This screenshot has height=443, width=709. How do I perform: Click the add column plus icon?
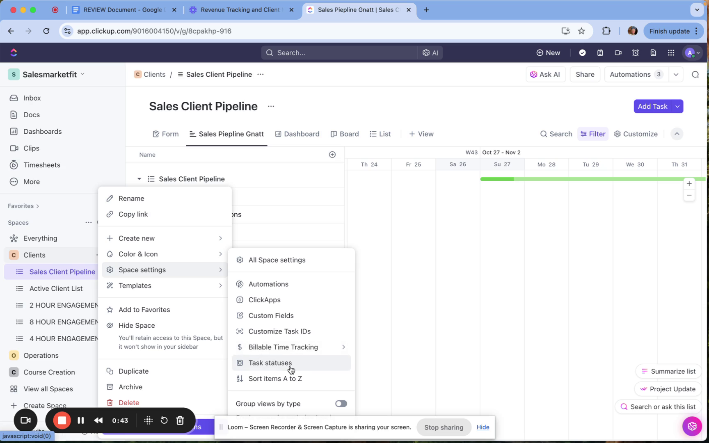(x=332, y=155)
